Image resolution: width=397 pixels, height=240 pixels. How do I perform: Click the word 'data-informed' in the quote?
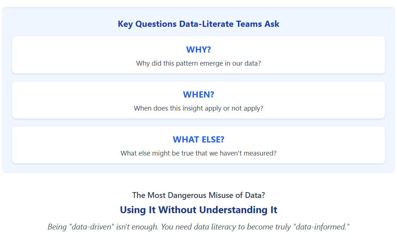(x=321, y=227)
